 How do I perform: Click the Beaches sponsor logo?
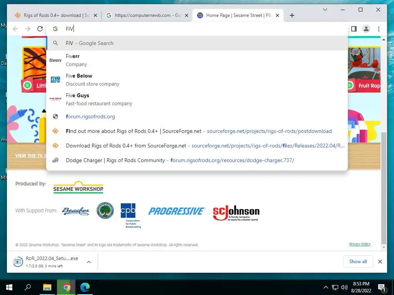tap(76, 211)
